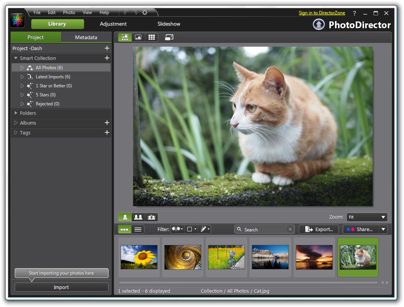Open the flag filter dropdown
Image resolution: width=404 pixels, height=307 pixels.
(x=177, y=229)
